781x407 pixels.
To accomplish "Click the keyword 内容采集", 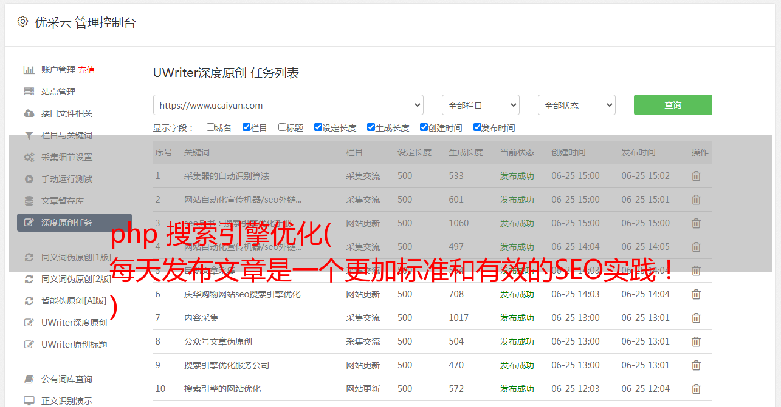I will 201,318.
